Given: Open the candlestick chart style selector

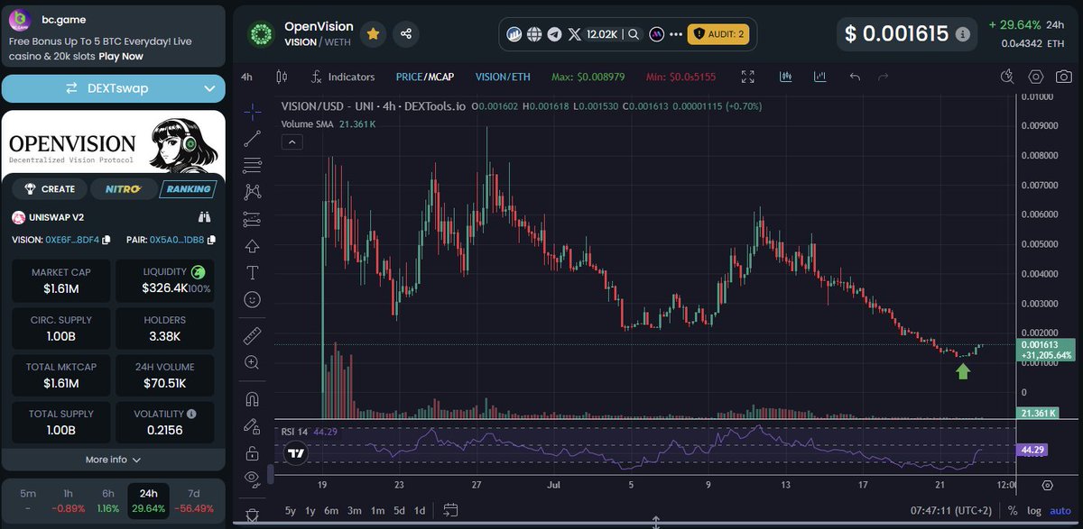Looking at the screenshot, I should pos(281,77).
